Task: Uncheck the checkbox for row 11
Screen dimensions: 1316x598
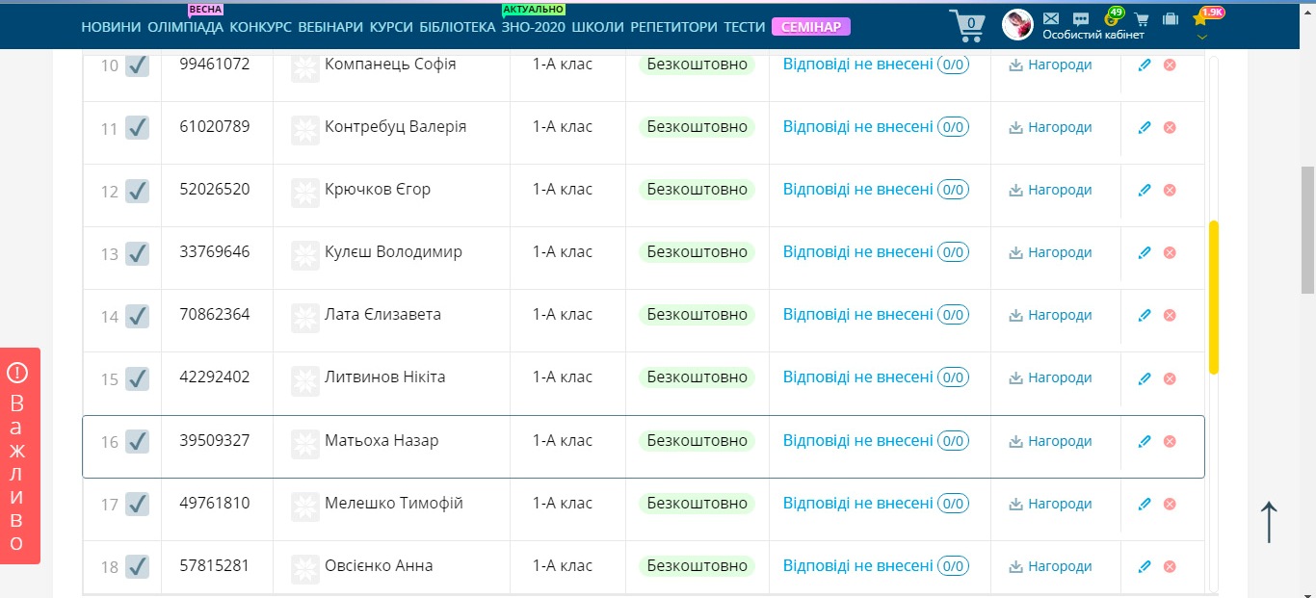Action: (137, 128)
